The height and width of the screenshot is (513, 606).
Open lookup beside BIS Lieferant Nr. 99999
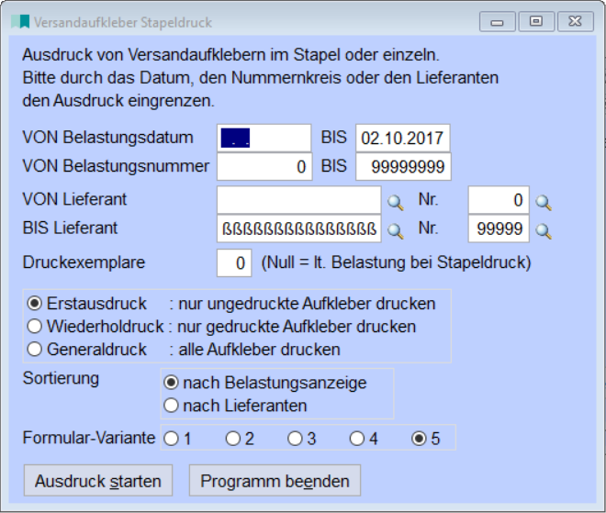544,231
